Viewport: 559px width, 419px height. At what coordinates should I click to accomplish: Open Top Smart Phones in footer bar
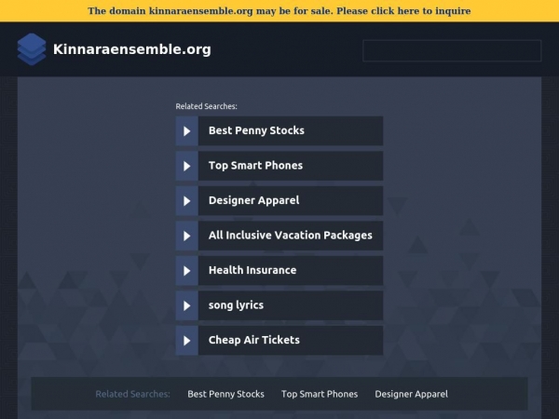pos(320,394)
